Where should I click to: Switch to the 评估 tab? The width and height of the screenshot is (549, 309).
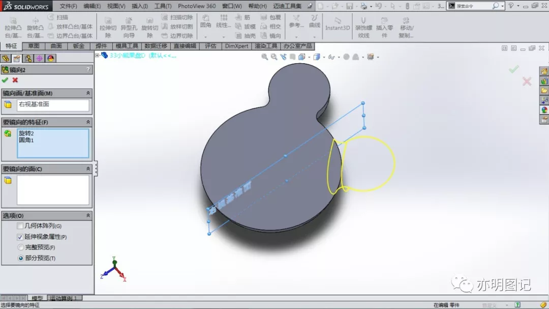210,46
